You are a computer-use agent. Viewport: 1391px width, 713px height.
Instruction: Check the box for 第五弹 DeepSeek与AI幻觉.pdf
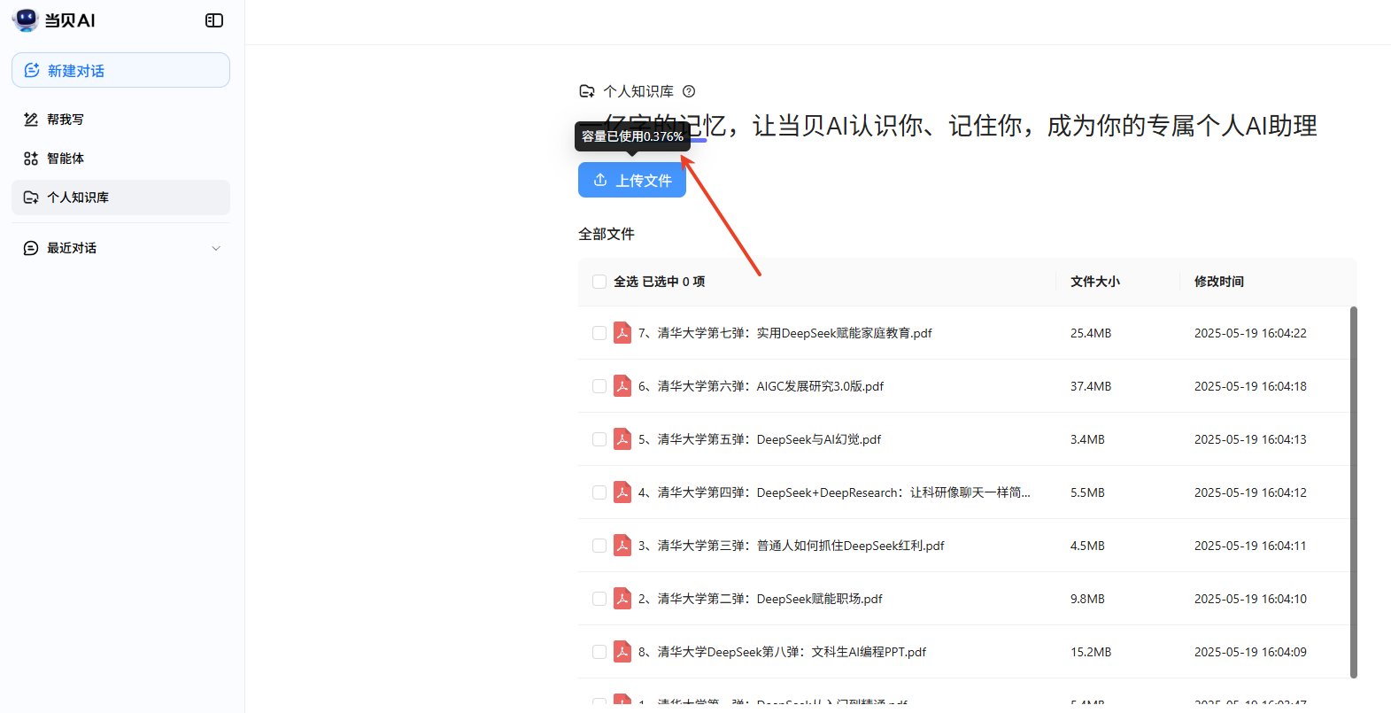pos(599,439)
